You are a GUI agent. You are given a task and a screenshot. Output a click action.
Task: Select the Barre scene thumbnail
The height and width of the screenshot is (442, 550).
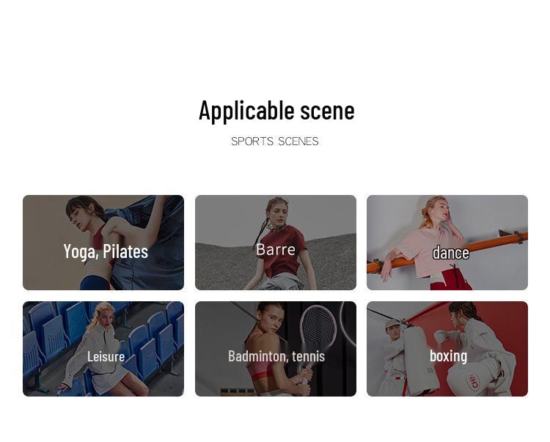coord(275,243)
